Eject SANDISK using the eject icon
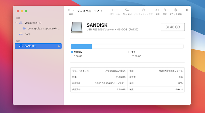Image resolution: width=205 pixels, height=113 pixels. click(x=59, y=46)
